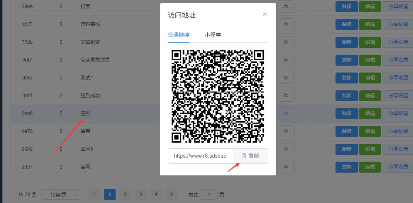Click the URL field showing https://www.r8.sdsdso
Image resolution: width=413 pixels, height=203 pixels.
coord(200,156)
